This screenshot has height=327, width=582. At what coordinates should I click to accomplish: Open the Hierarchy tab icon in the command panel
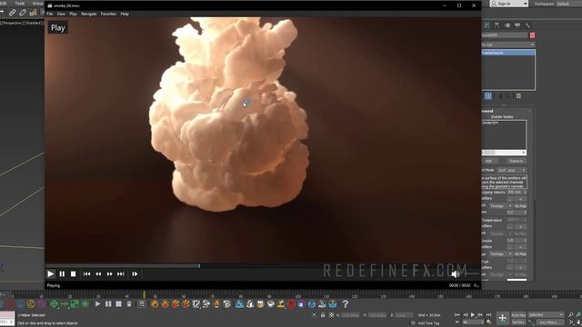[497, 25]
